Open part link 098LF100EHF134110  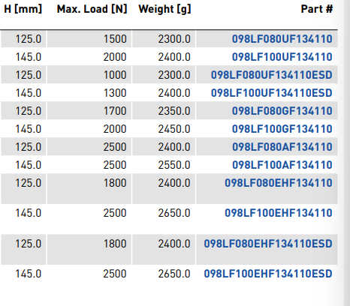[279, 213]
